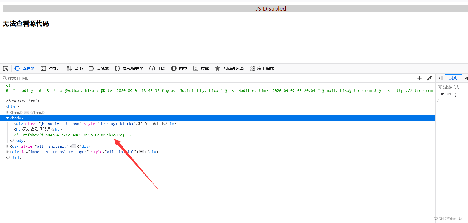This screenshot has height=223, width=468.
Task: Select the closing /html tag line
Action: tap(14, 157)
